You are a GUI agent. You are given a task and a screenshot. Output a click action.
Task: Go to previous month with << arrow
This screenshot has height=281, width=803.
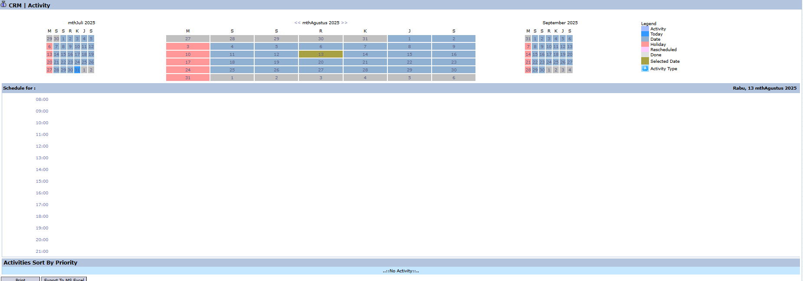[297, 23]
